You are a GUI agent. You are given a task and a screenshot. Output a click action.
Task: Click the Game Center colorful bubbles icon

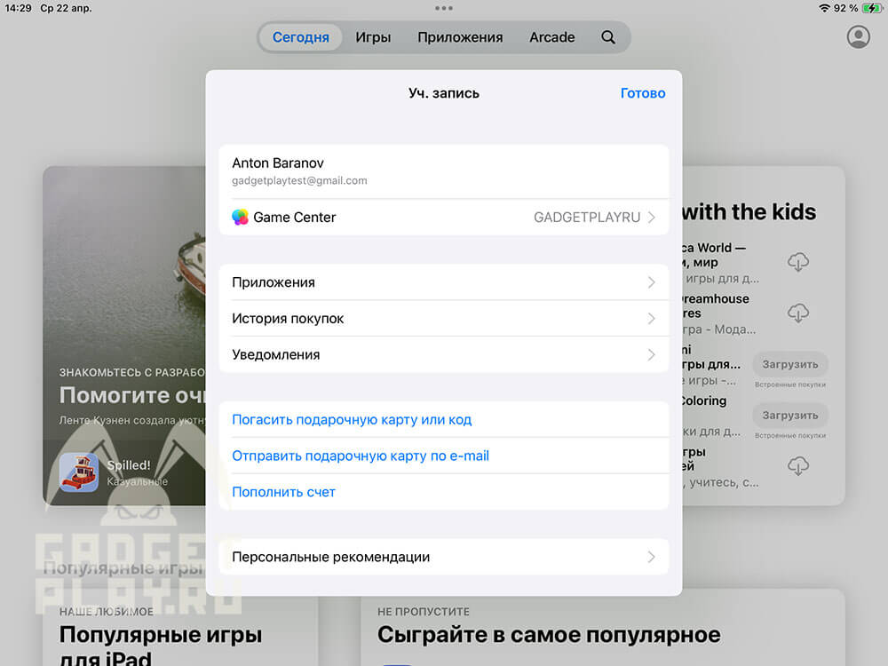(240, 217)
